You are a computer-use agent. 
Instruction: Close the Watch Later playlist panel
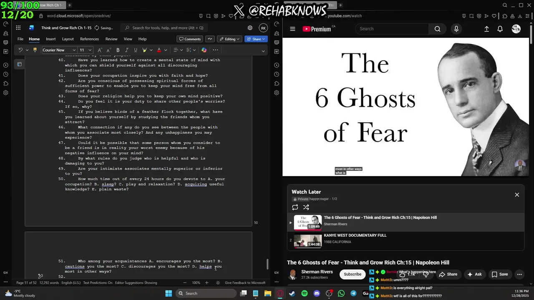point(517,195)
